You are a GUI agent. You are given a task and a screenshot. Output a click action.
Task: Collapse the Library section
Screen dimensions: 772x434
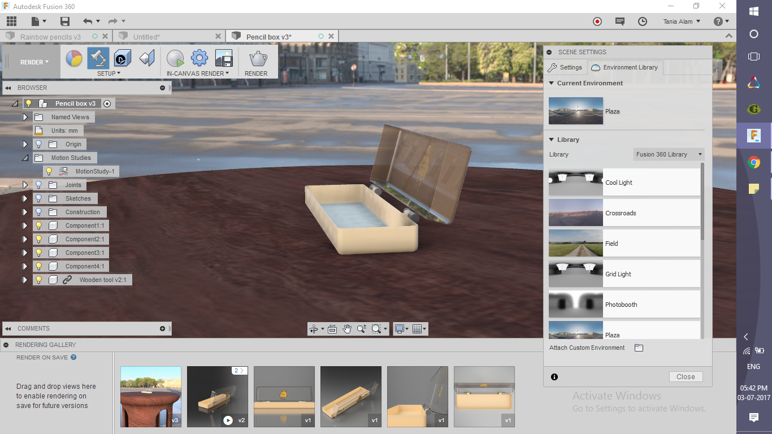point(552,140)
